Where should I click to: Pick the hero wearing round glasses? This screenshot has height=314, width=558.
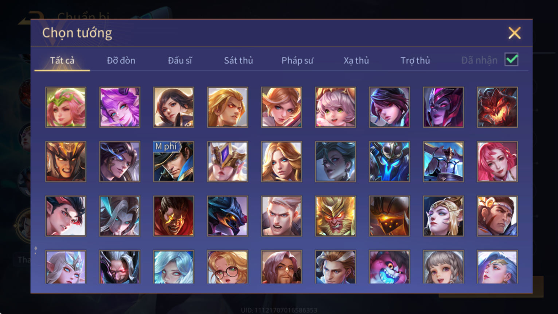point(227,267)
